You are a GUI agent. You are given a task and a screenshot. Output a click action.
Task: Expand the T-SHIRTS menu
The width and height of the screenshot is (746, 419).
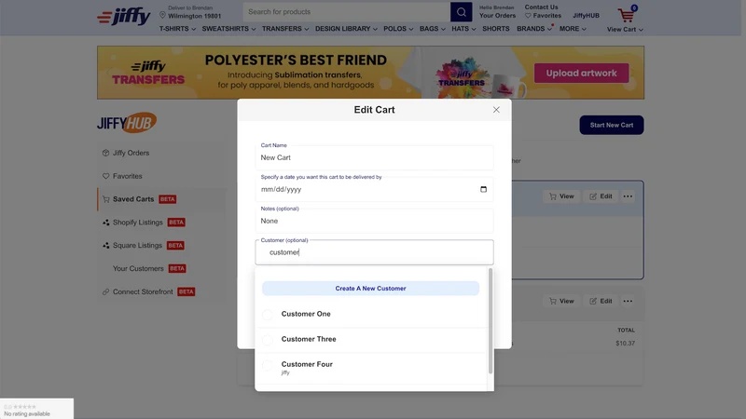[x=177, y=29]
